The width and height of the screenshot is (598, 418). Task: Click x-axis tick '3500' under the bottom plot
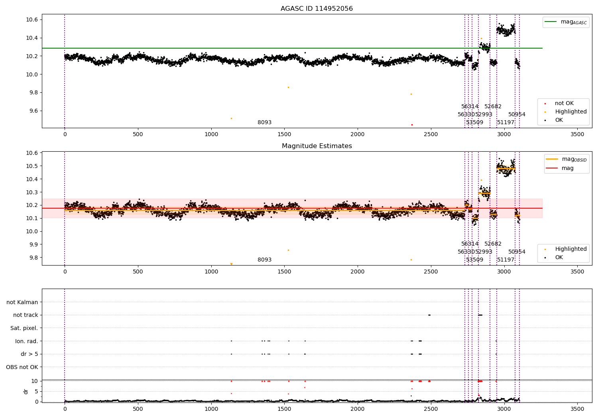point(577,409)
